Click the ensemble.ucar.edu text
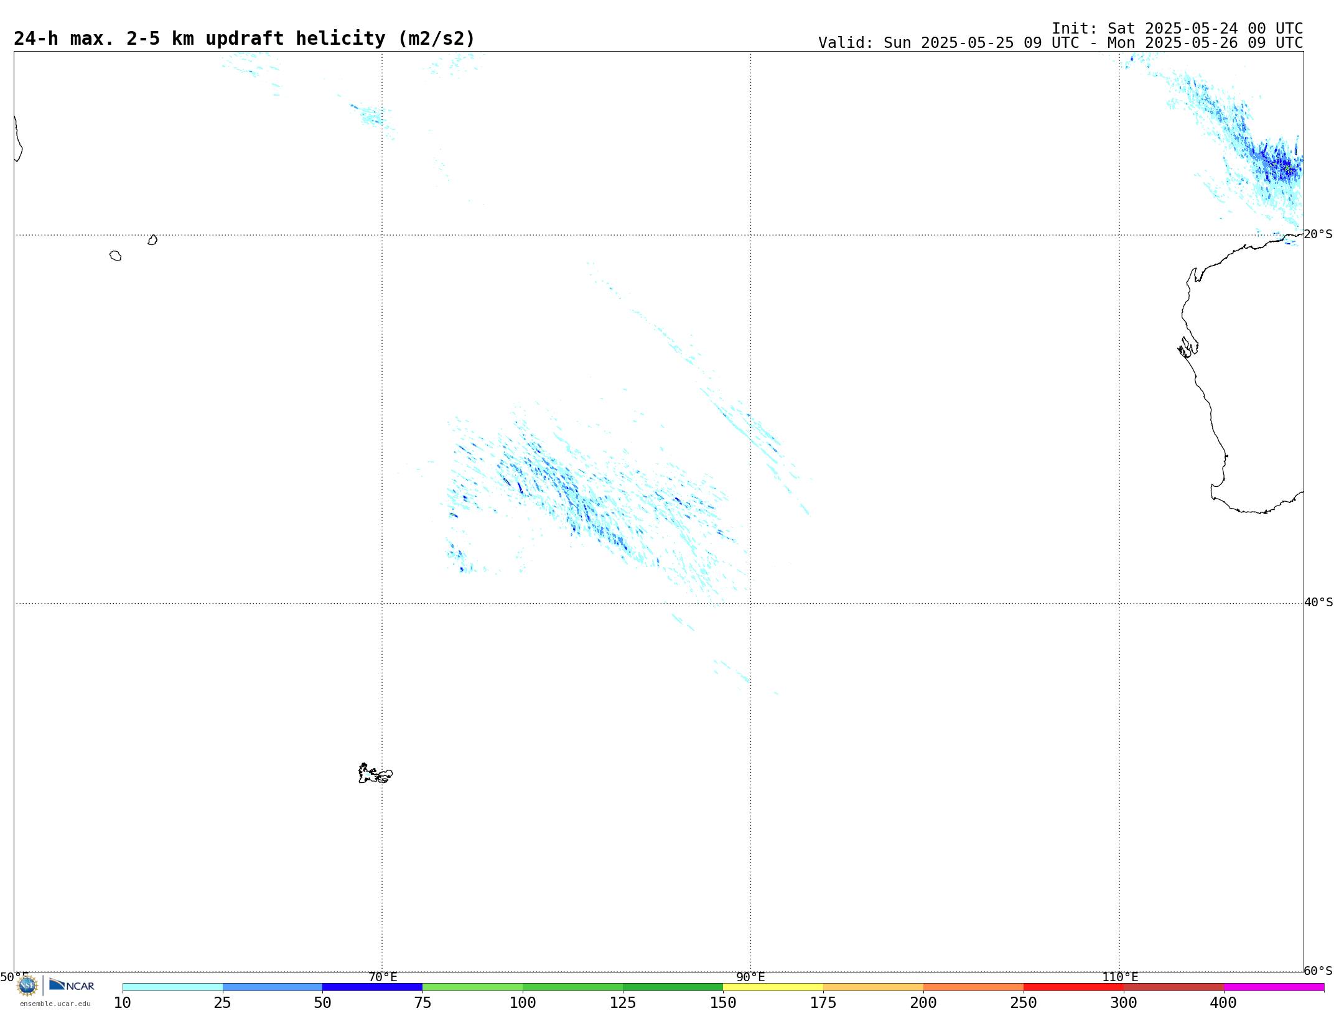Image resolution: width=1344 pixels, height=1011 pixels. point(55,1004)
